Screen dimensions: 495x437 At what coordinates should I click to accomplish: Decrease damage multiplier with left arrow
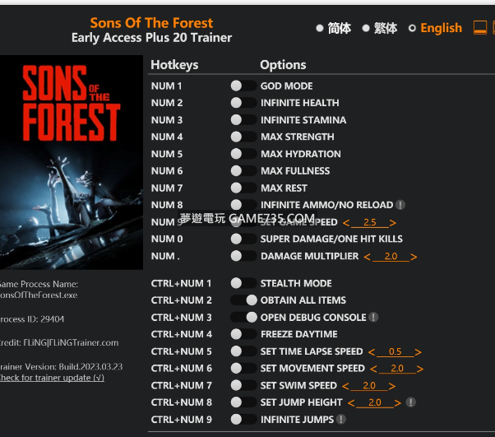click(366, 257)
